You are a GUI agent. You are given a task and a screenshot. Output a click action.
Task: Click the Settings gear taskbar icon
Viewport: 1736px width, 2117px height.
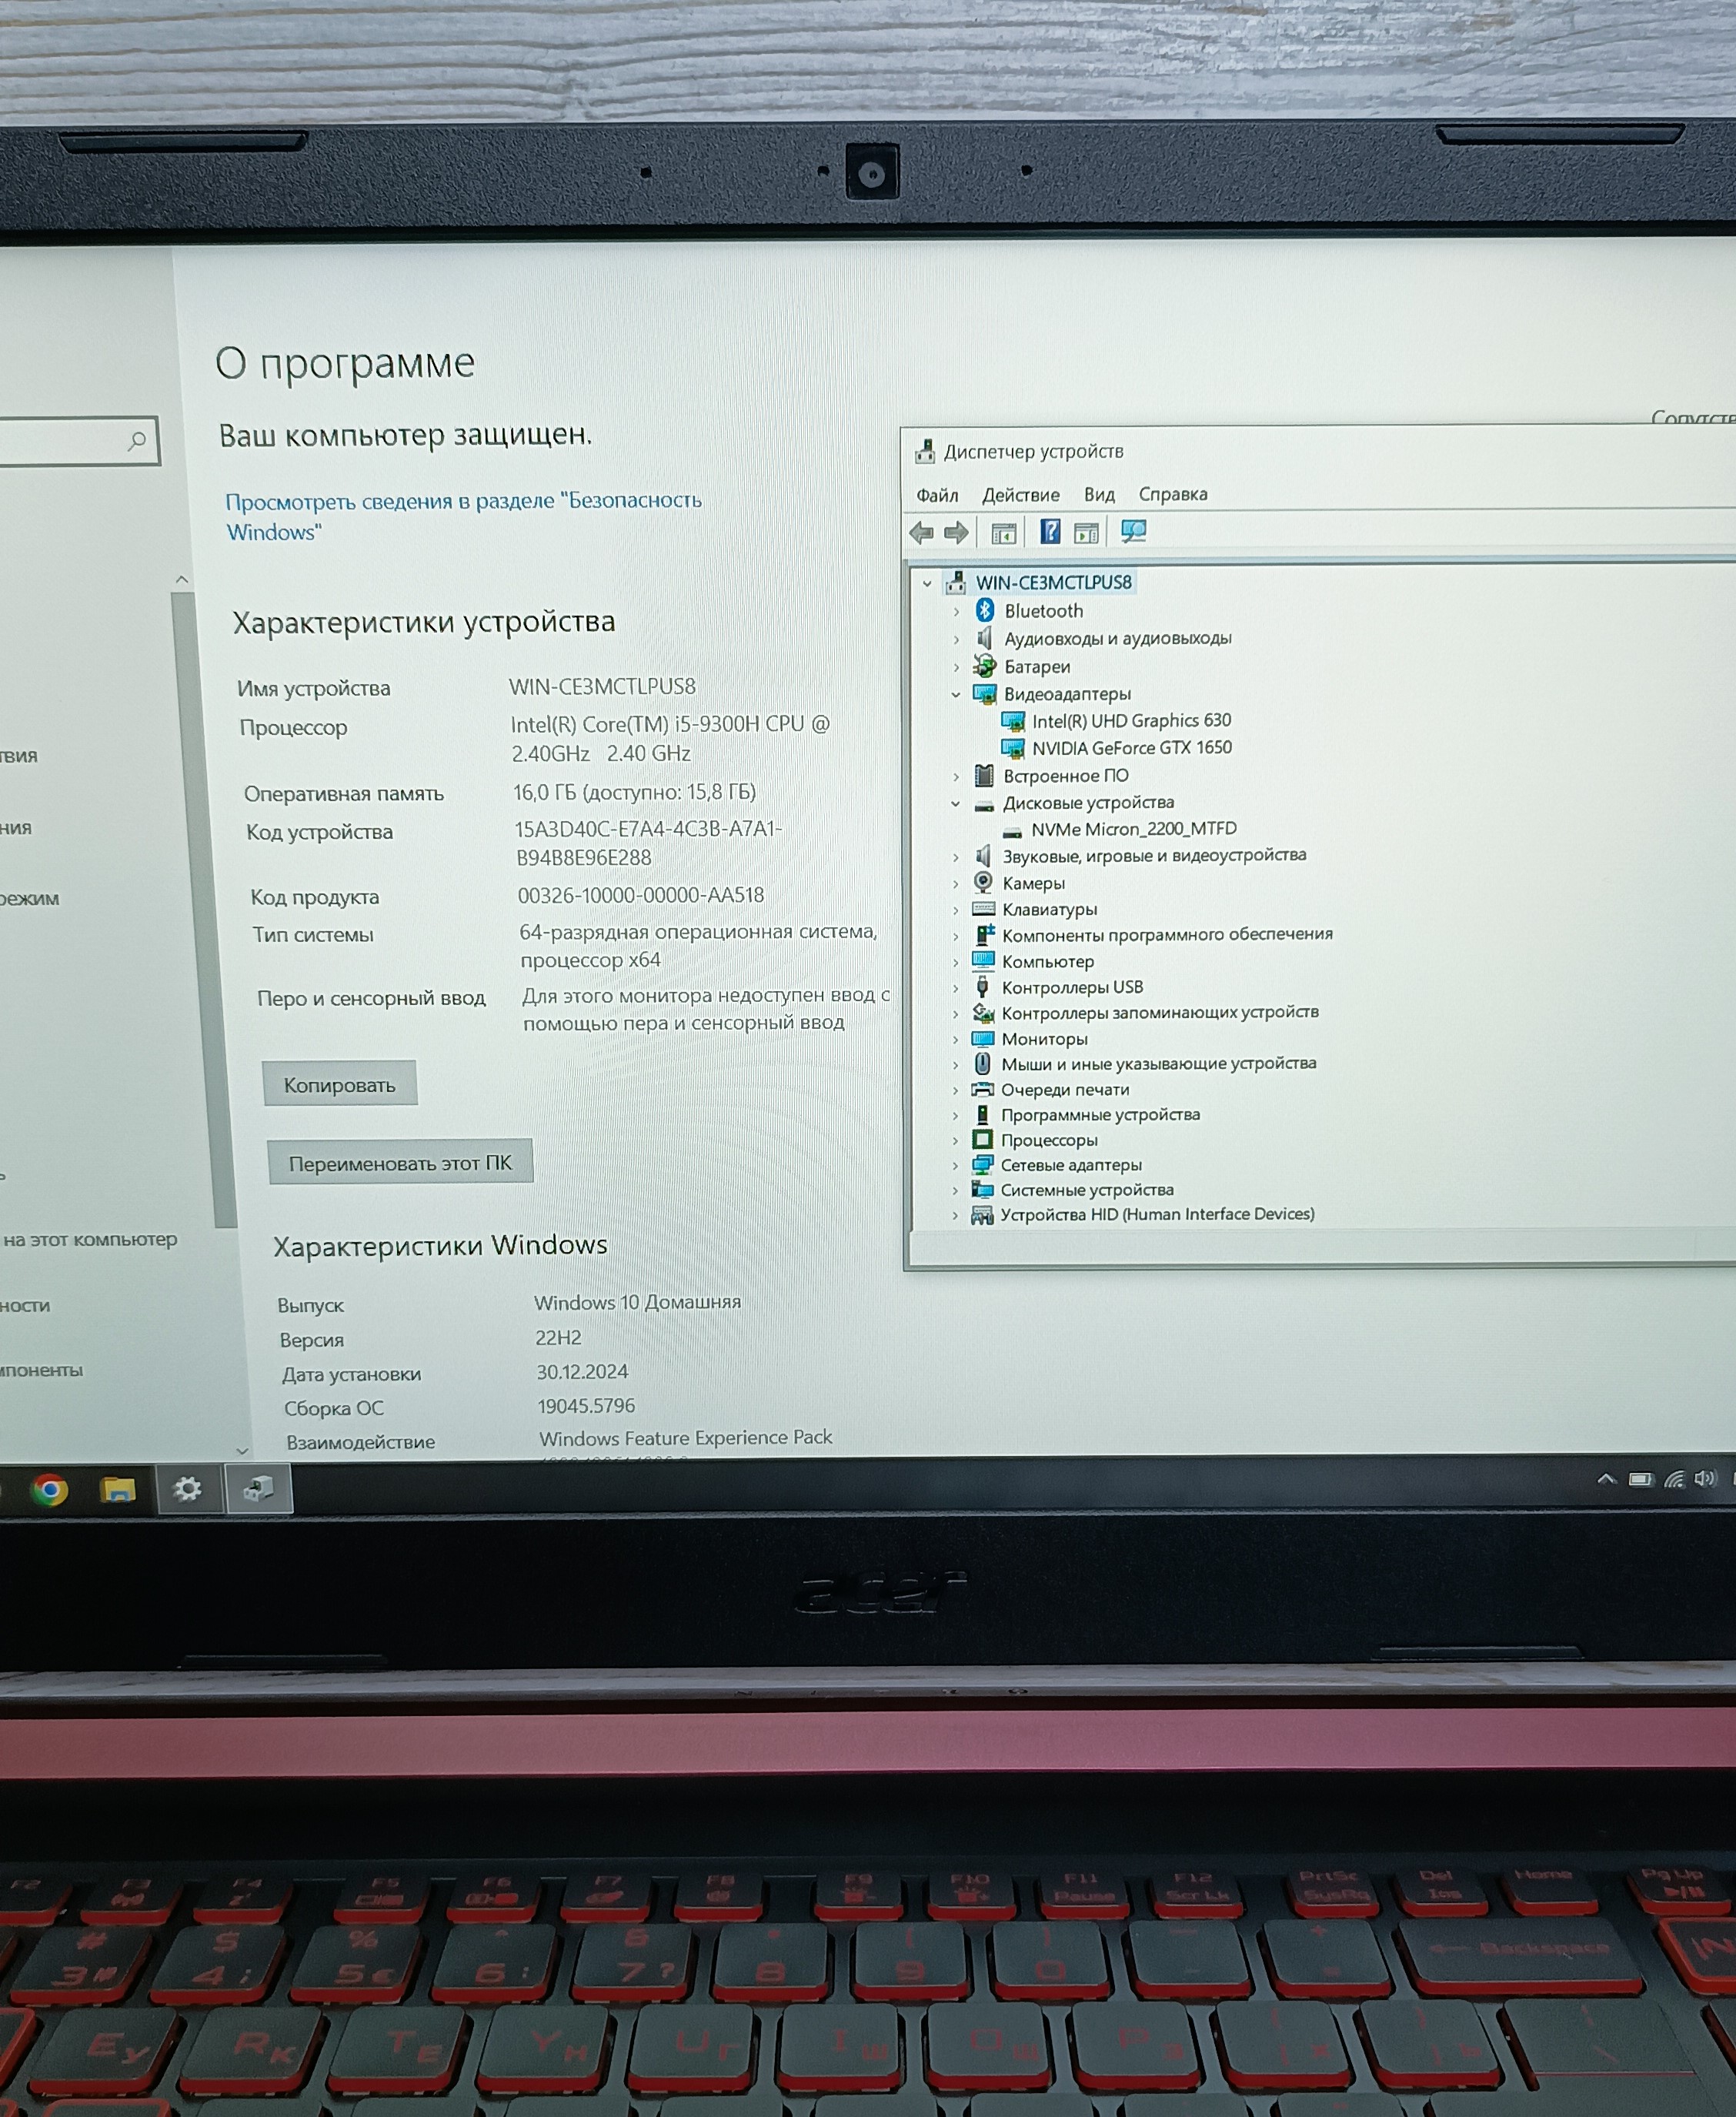point(188,1489)
